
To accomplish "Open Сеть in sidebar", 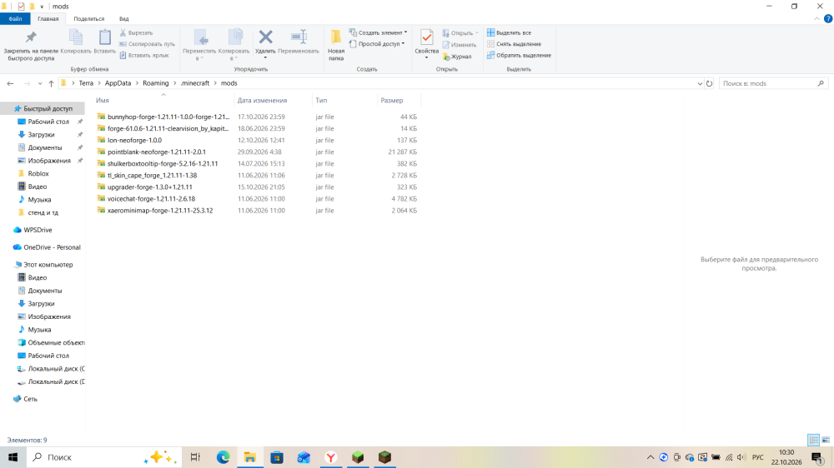I will [x=30, y=399].
